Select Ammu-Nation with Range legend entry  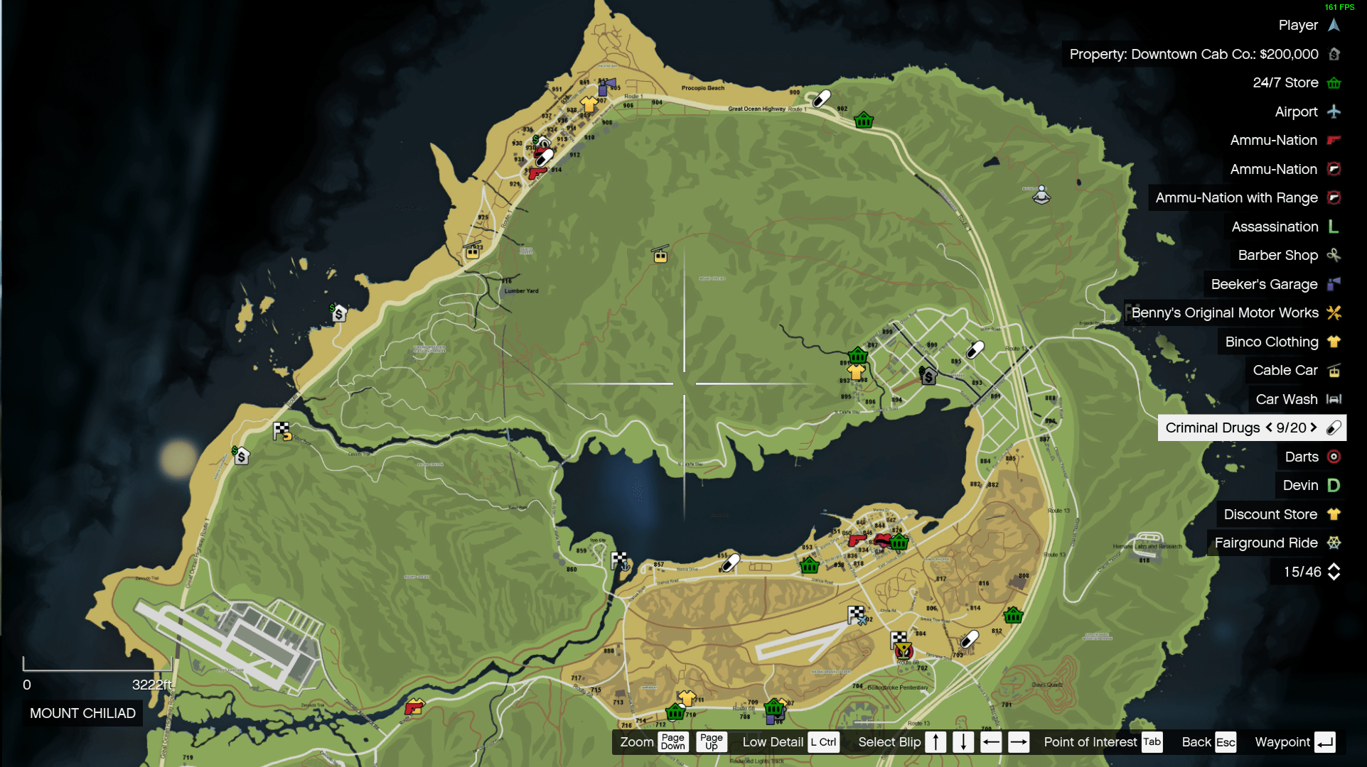coord(1247,197)
